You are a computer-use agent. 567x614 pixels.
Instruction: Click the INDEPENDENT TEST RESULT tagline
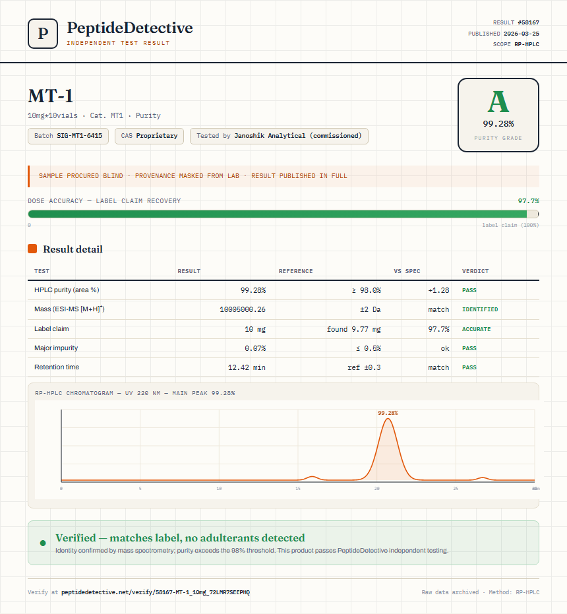tap(118, 43)
